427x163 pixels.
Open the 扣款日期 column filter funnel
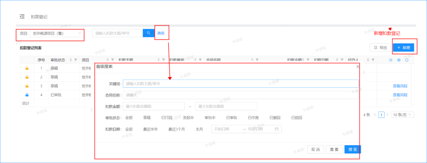coord(342,60)
